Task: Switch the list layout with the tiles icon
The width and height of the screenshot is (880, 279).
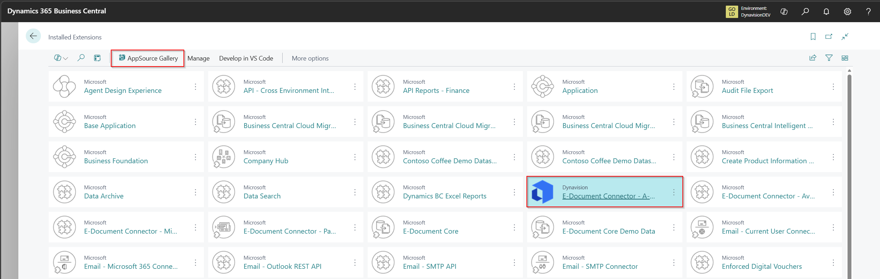Action: [845, 58]
